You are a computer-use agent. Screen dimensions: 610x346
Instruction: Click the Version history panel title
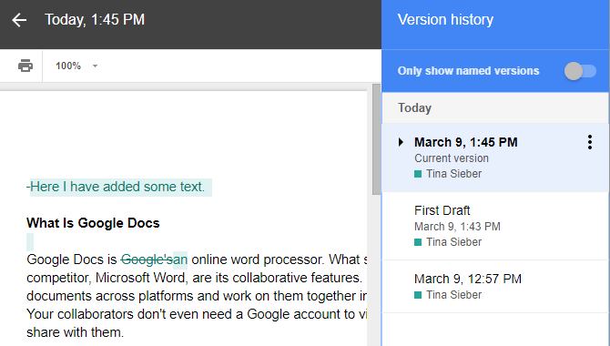point(445,19)
